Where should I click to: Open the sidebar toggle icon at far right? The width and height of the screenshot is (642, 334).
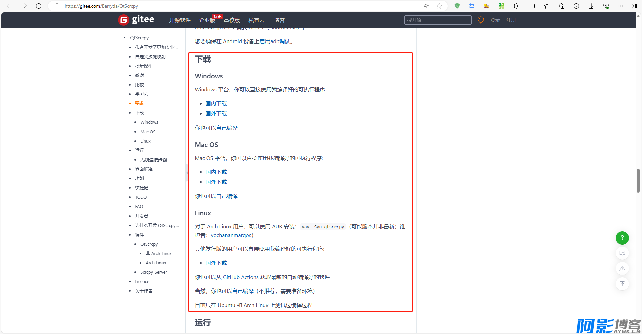tap(634, 6)
